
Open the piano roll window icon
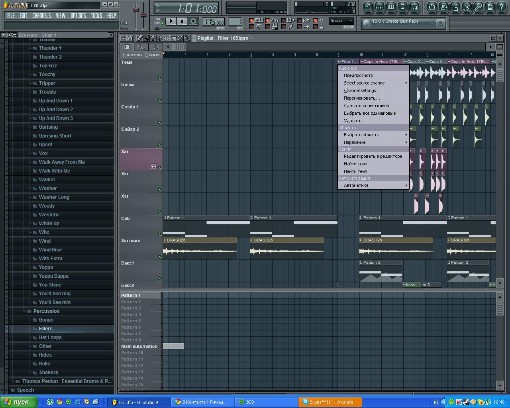[391, 7]
